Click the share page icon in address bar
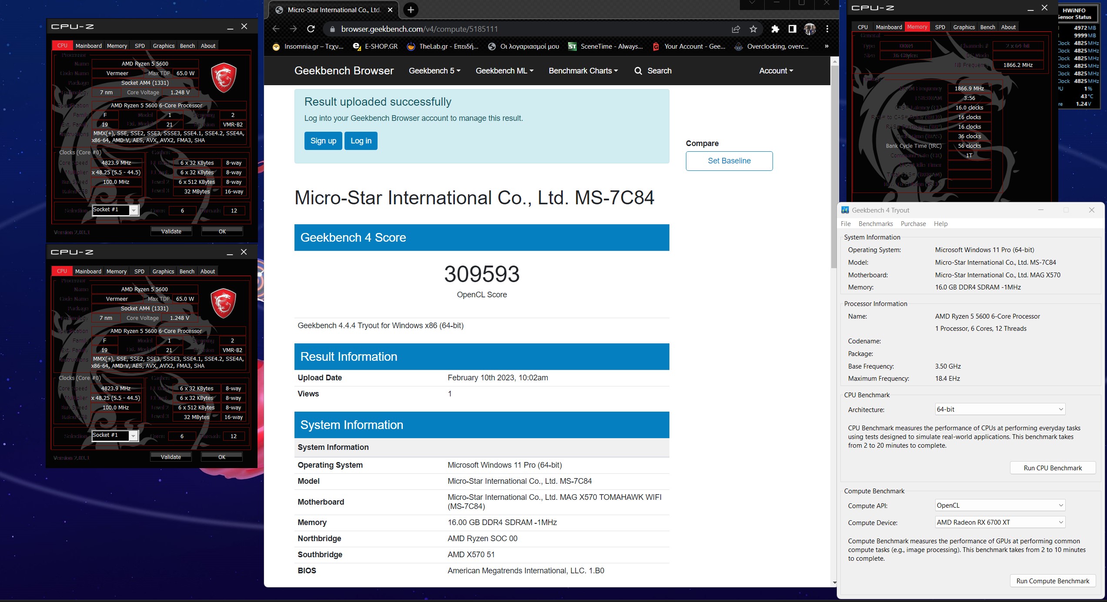Screen dimensions: 1107x602 point(736,29)
